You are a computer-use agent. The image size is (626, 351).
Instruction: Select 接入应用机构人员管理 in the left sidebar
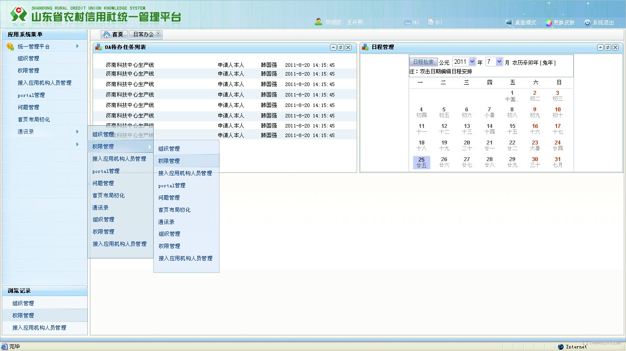tap(45, 83)
